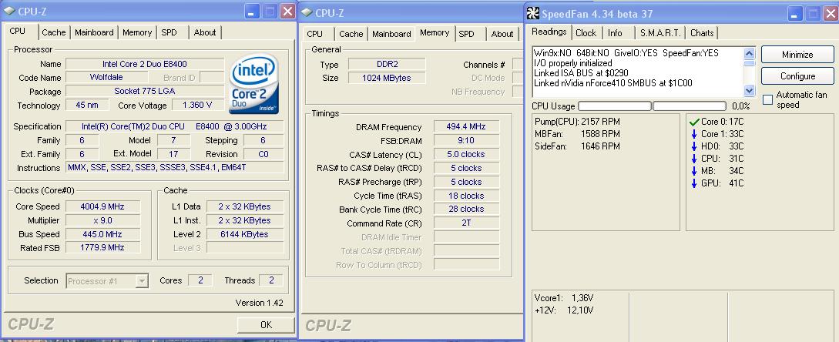The width and height of the screenshot is (839, 342).
Task: Close the left CPU-Z window
Action: [x=288, y=11]
